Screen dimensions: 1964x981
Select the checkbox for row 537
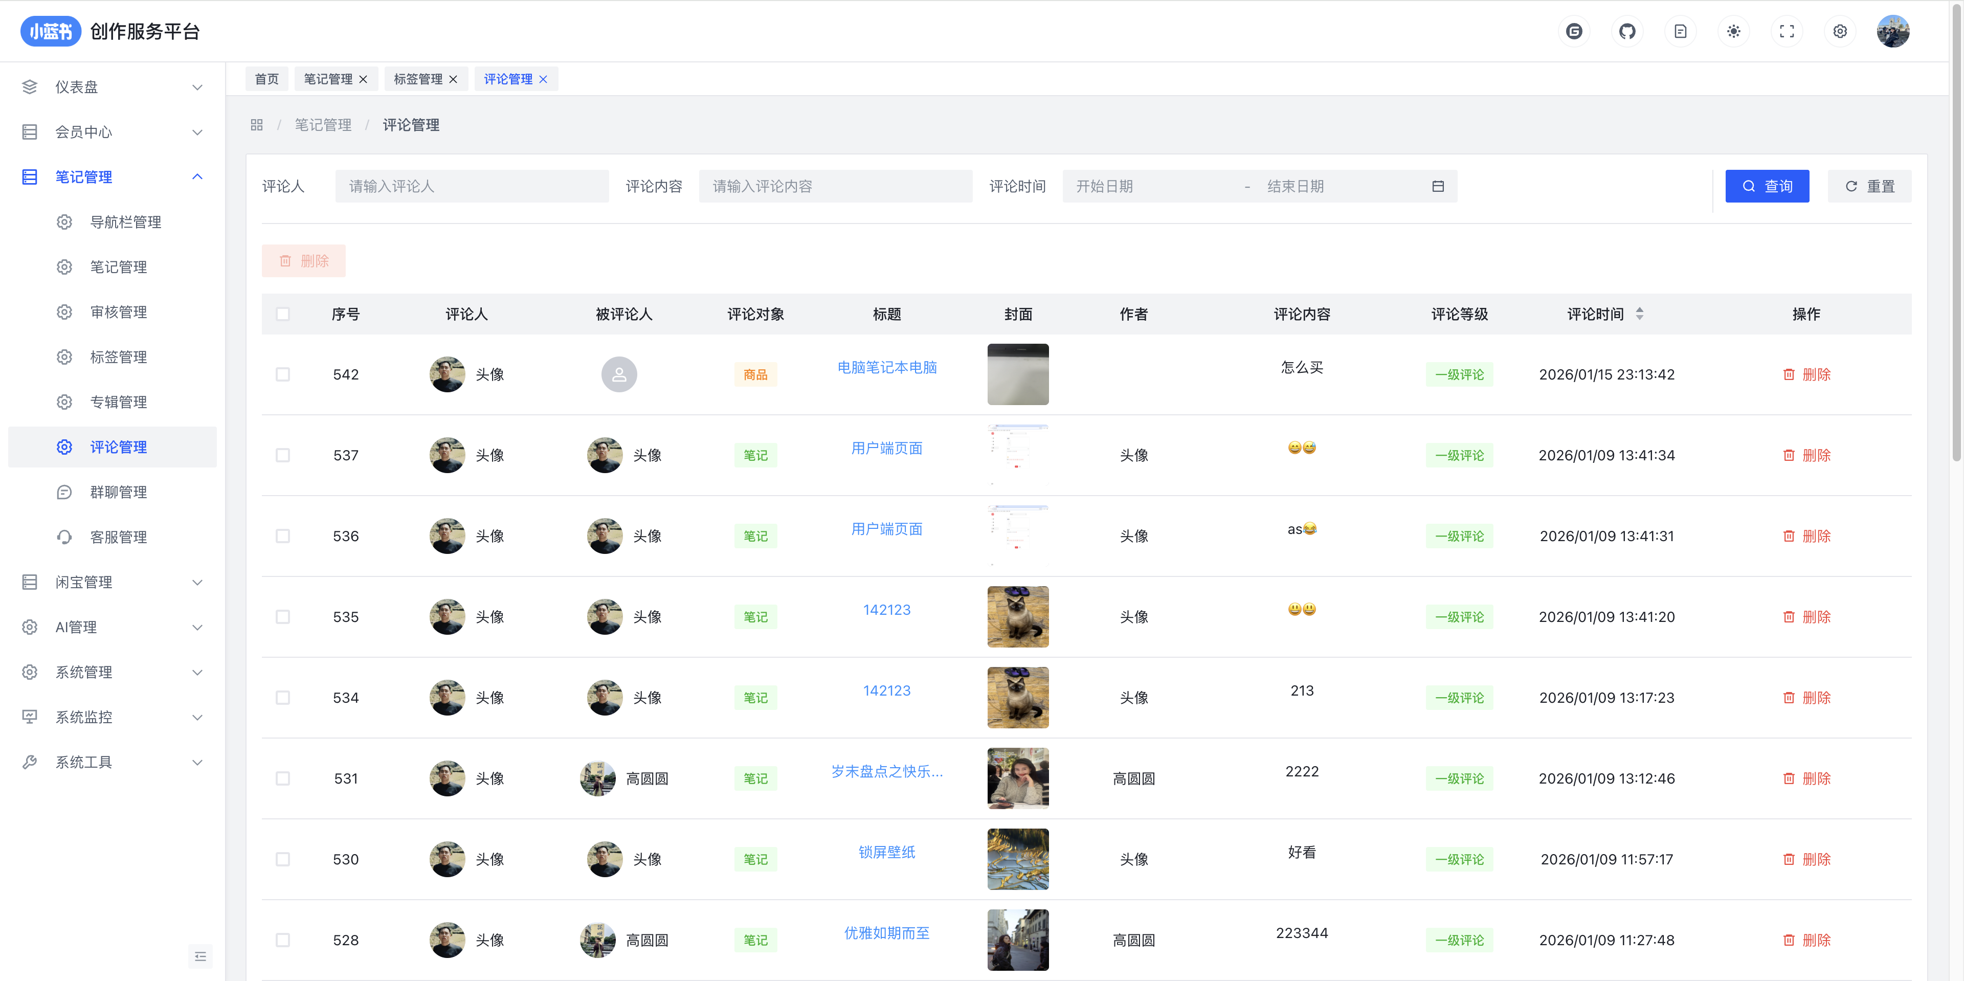283,455
